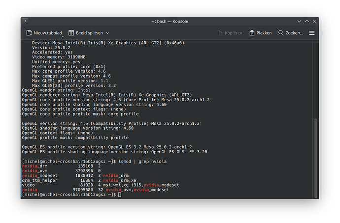Image resolution: width=340 pixels, height=223 pixels.
Task: Open a new tab with Nieuw tabblad
Action: tap(44, 33)
